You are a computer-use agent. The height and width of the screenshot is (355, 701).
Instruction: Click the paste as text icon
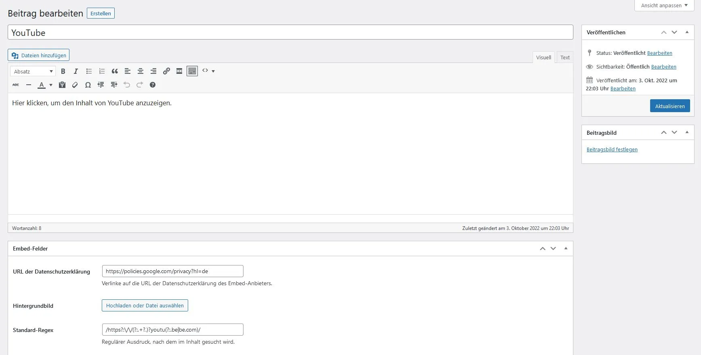tap(62, 85)
